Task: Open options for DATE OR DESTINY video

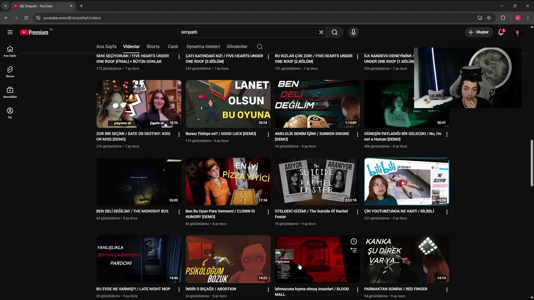Action: coord(179,135)
